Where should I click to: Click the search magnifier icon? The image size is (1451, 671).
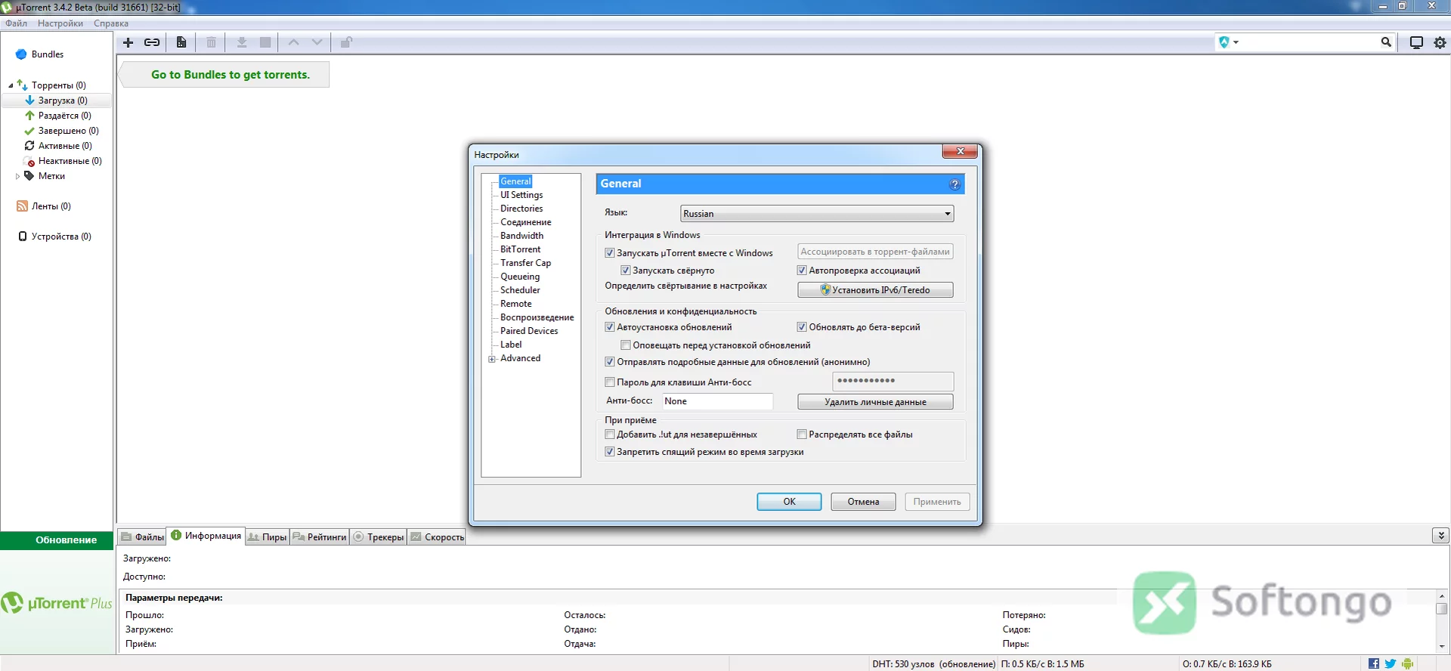(1386, 42)
